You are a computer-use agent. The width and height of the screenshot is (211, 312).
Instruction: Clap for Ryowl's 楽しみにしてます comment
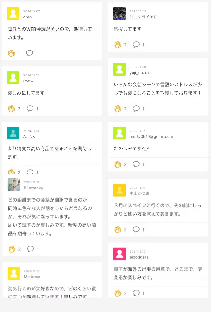point(12,109)
